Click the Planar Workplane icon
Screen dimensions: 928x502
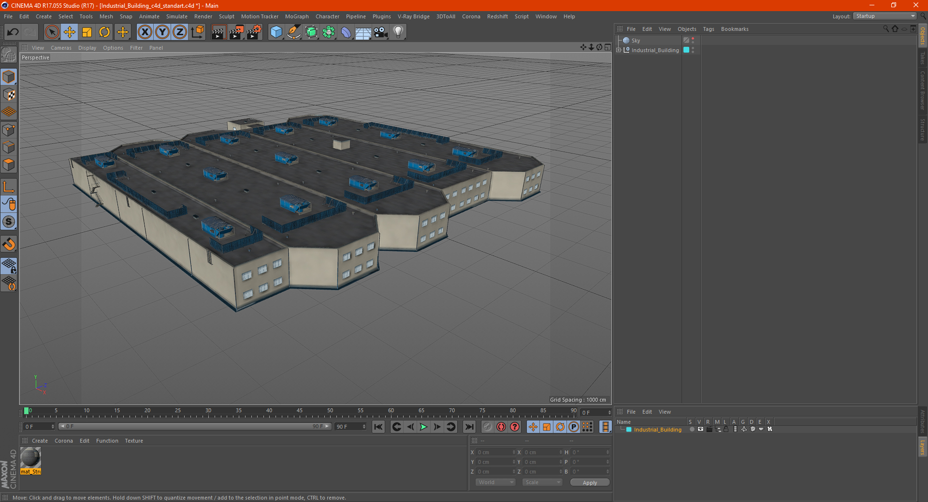[9, 283]
